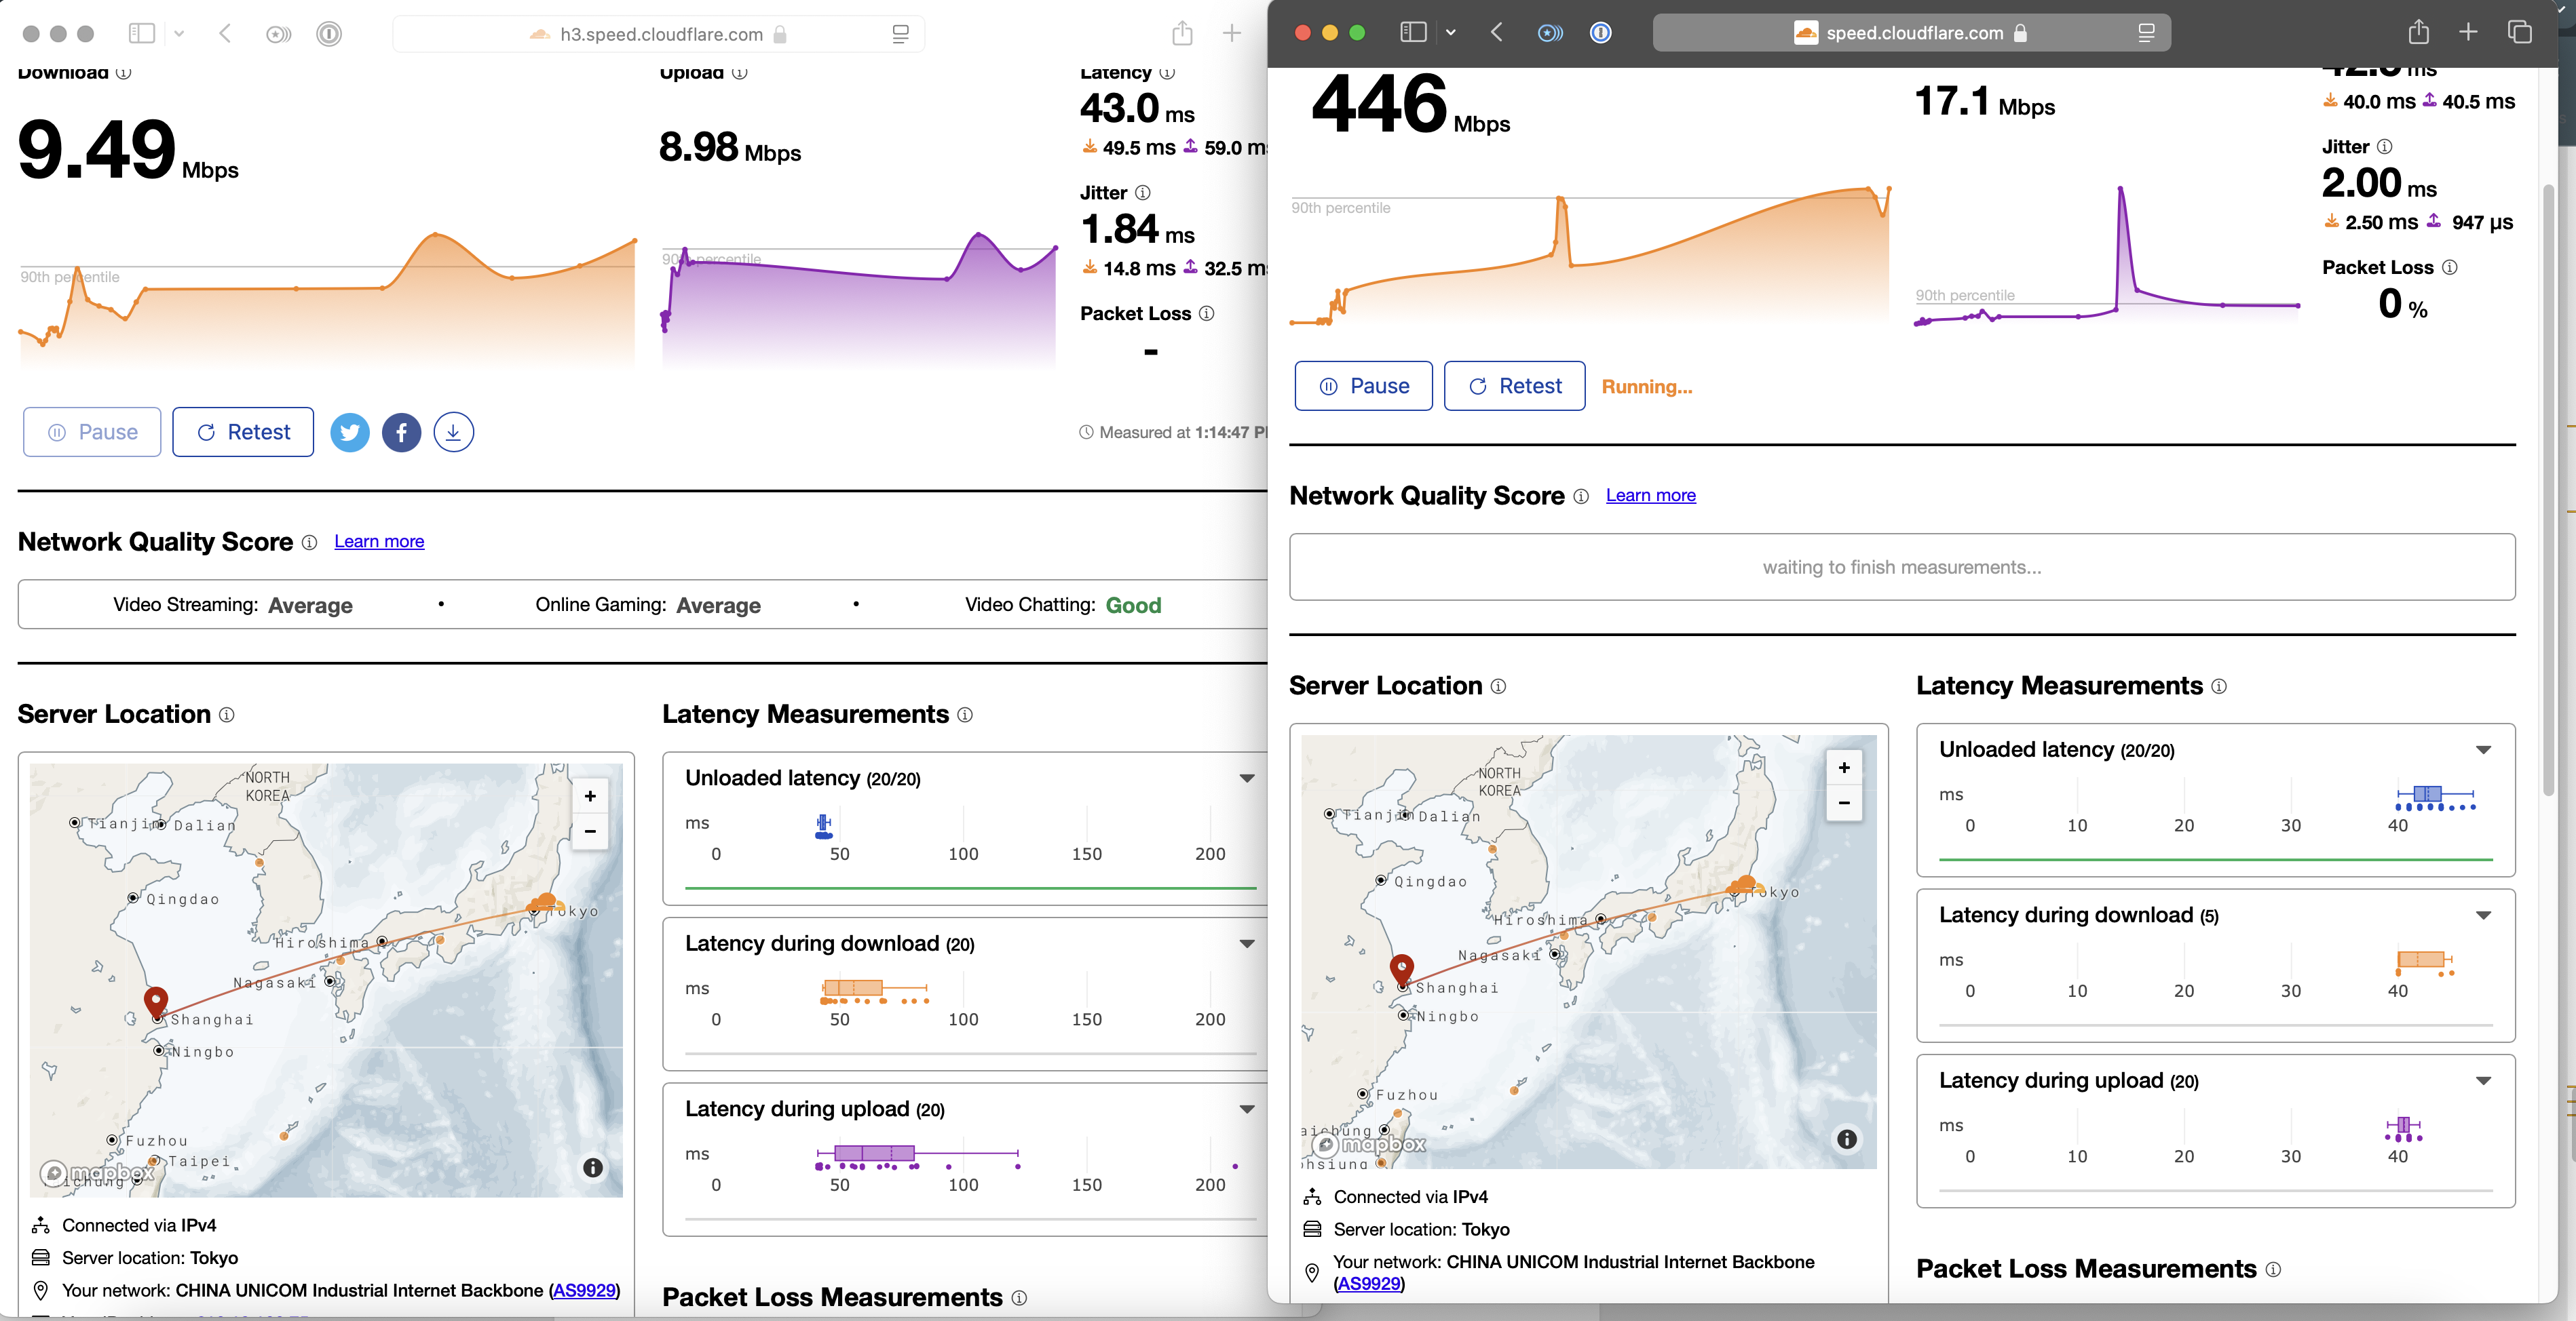Open AS9929 link in left window
The width and height of the screenshot is (2576, 1321).
tap(584, 1290)
